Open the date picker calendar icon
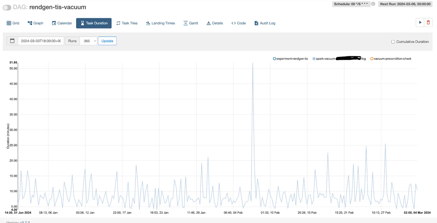The width and height of the screenshot is (437, 223). point(12,41)
